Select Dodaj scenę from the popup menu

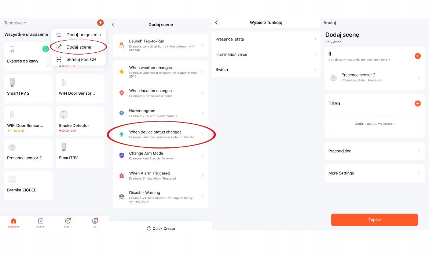(x=78, y=47)
